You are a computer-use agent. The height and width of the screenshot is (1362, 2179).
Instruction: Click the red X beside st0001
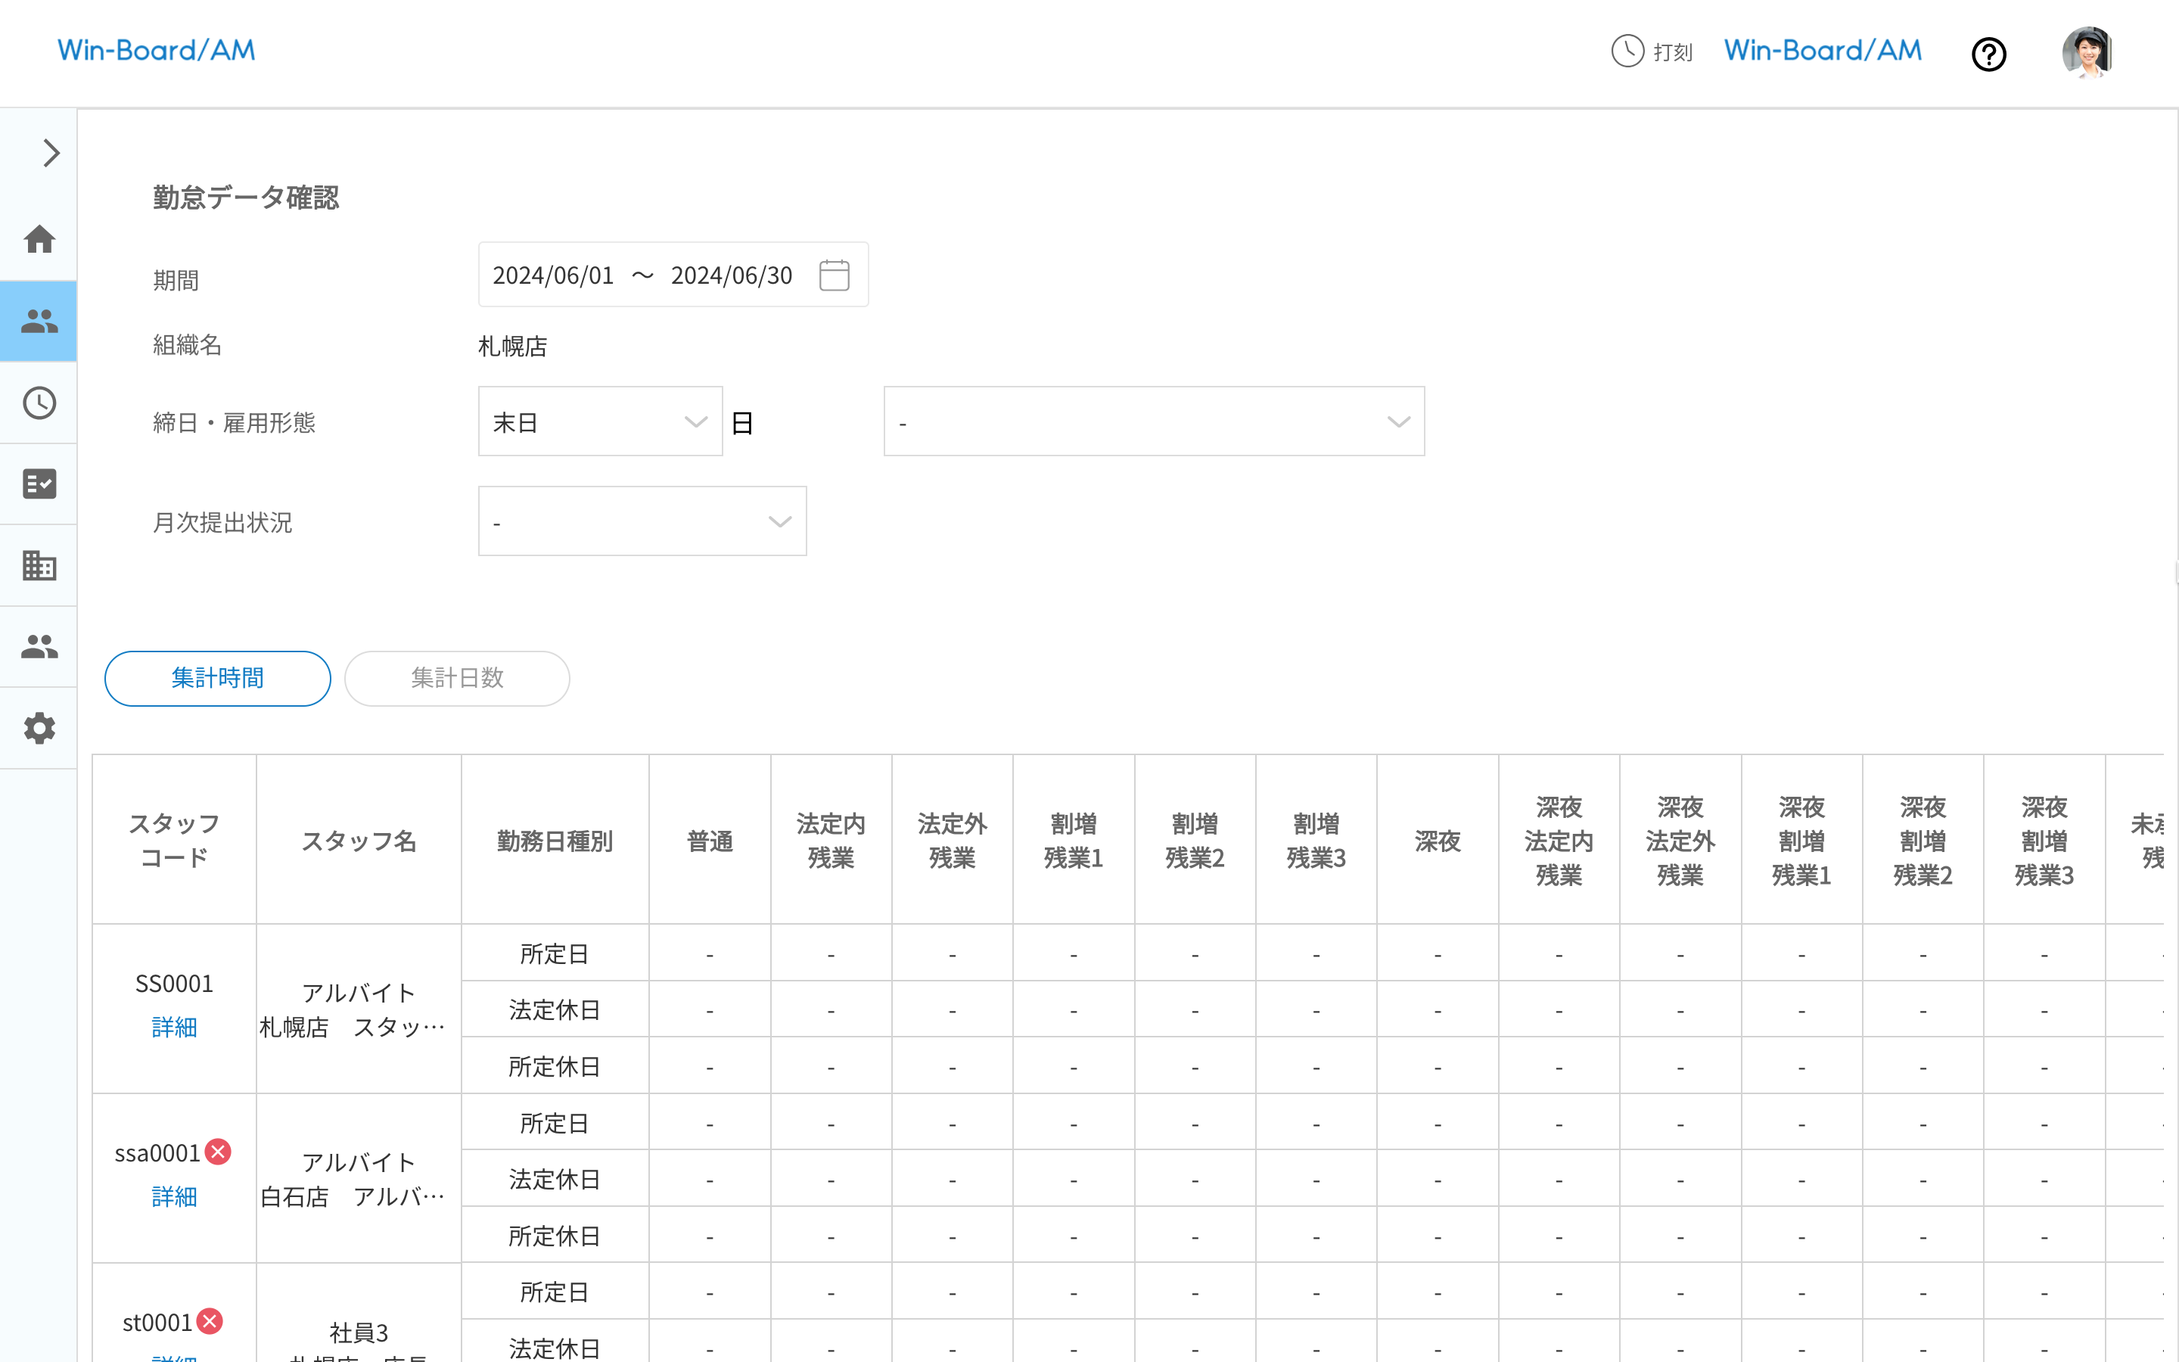tap(210, 1321)
